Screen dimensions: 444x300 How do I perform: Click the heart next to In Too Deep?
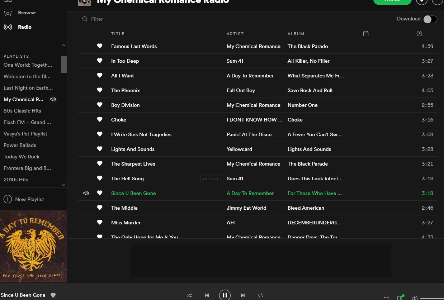[100, 61]
